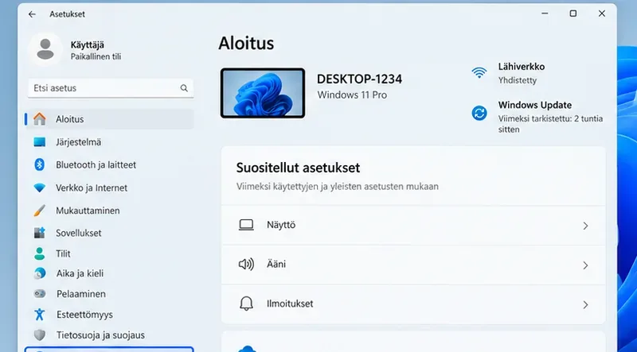Click the Tietosuoja ja suojaus shield icon

(39, 335)
